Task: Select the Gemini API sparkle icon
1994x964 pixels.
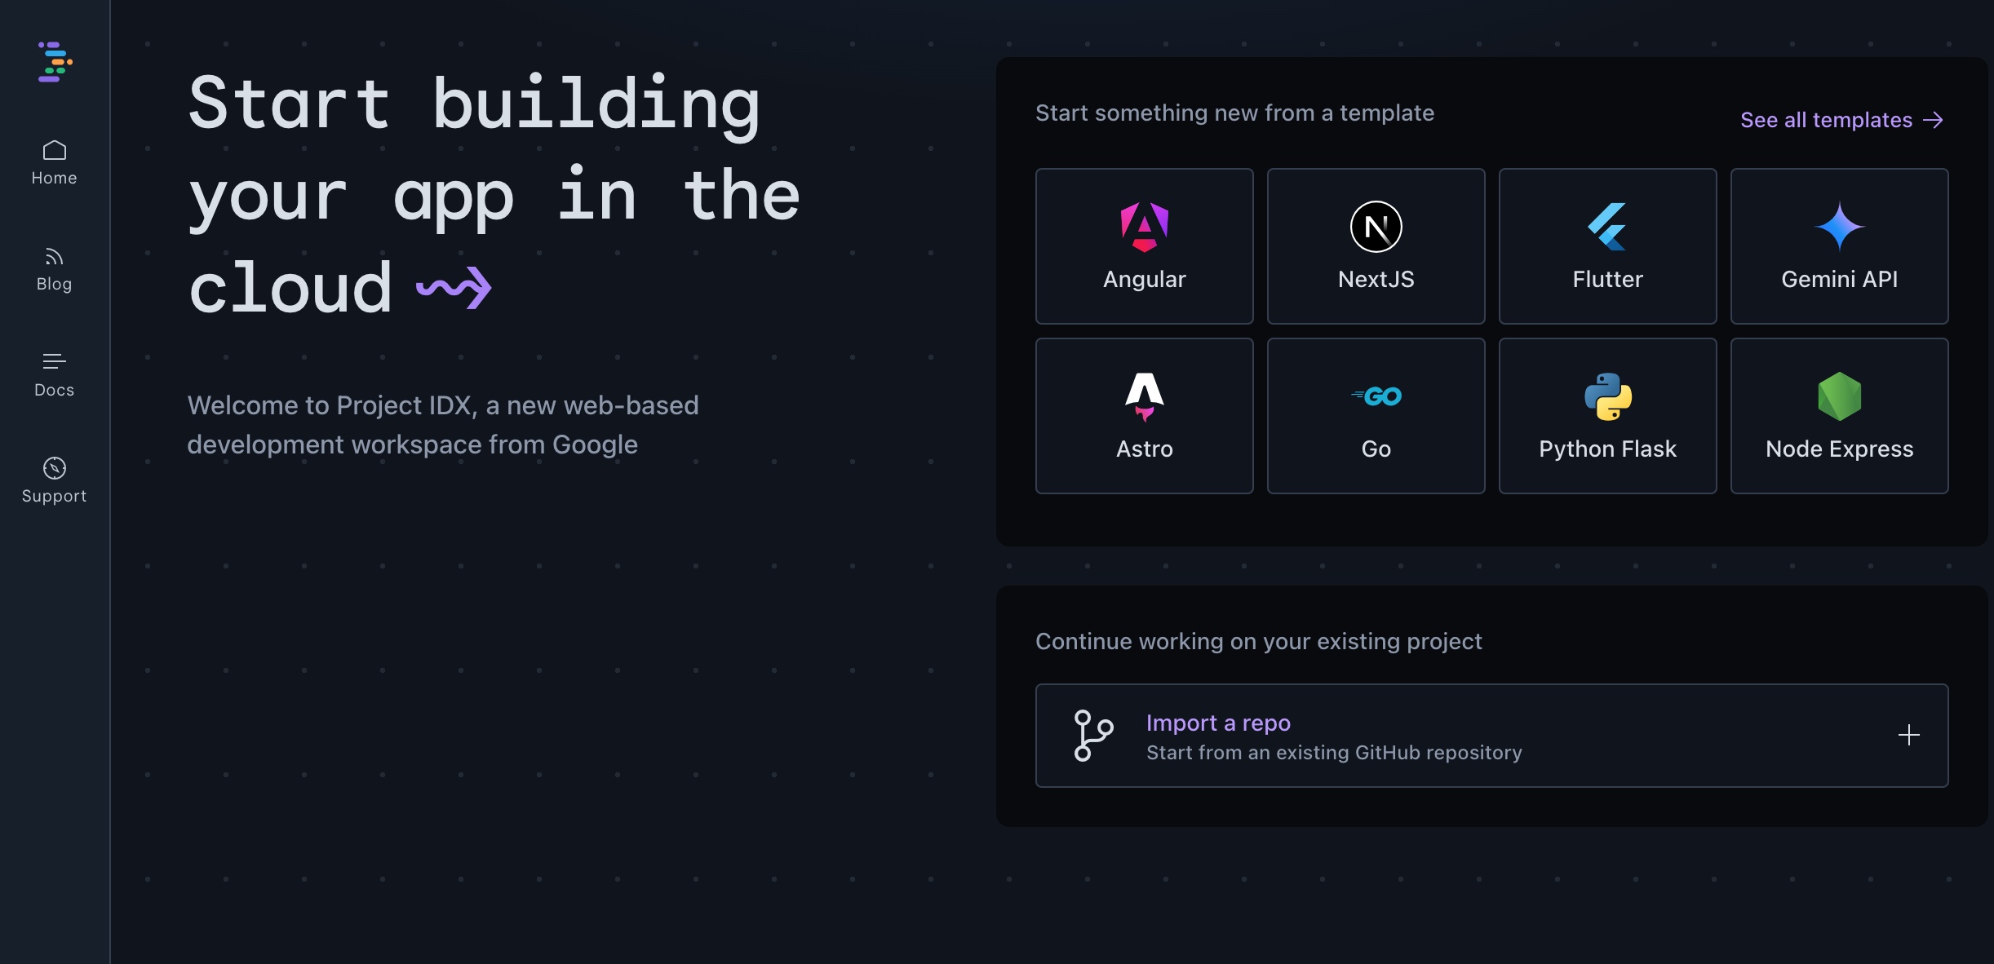Action: pos(1839,227)
